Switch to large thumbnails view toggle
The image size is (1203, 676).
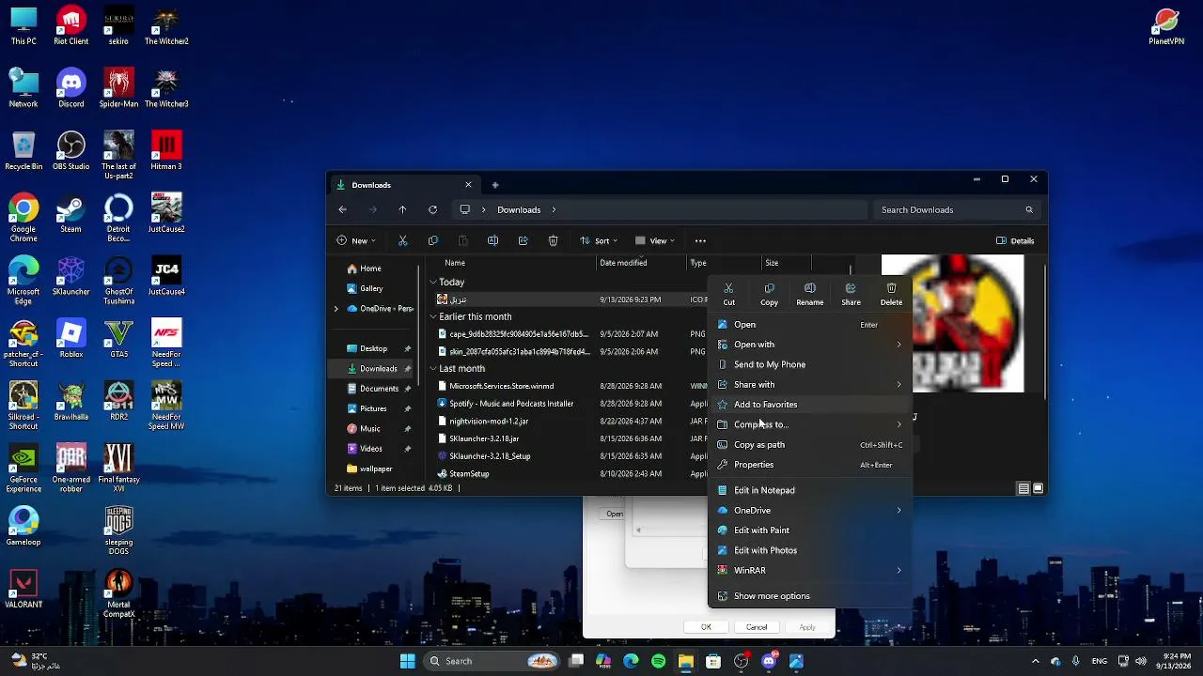(x=1039, y=488)
